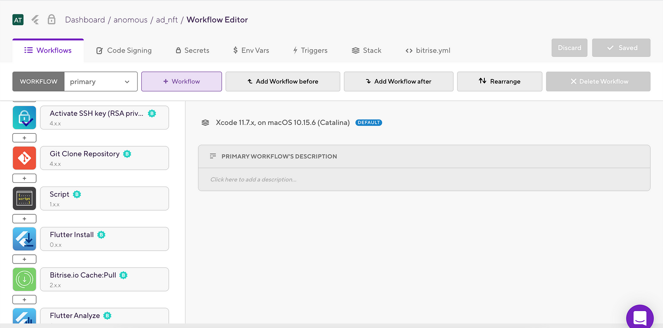Open the Git Clone Repository step card

104,158
